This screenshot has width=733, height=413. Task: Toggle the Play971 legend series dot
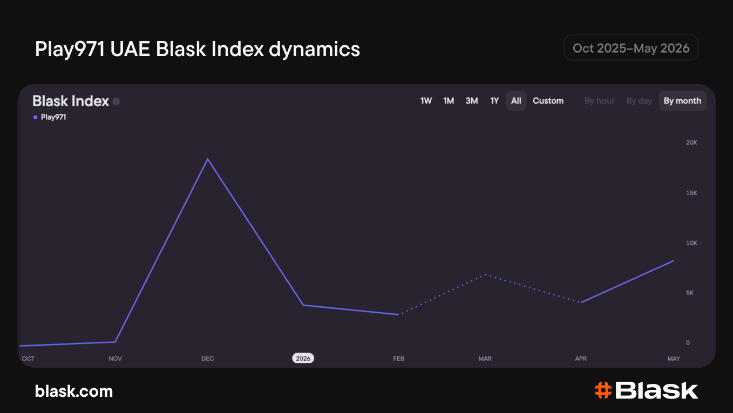pyautogui.click(x=36, y=117)
